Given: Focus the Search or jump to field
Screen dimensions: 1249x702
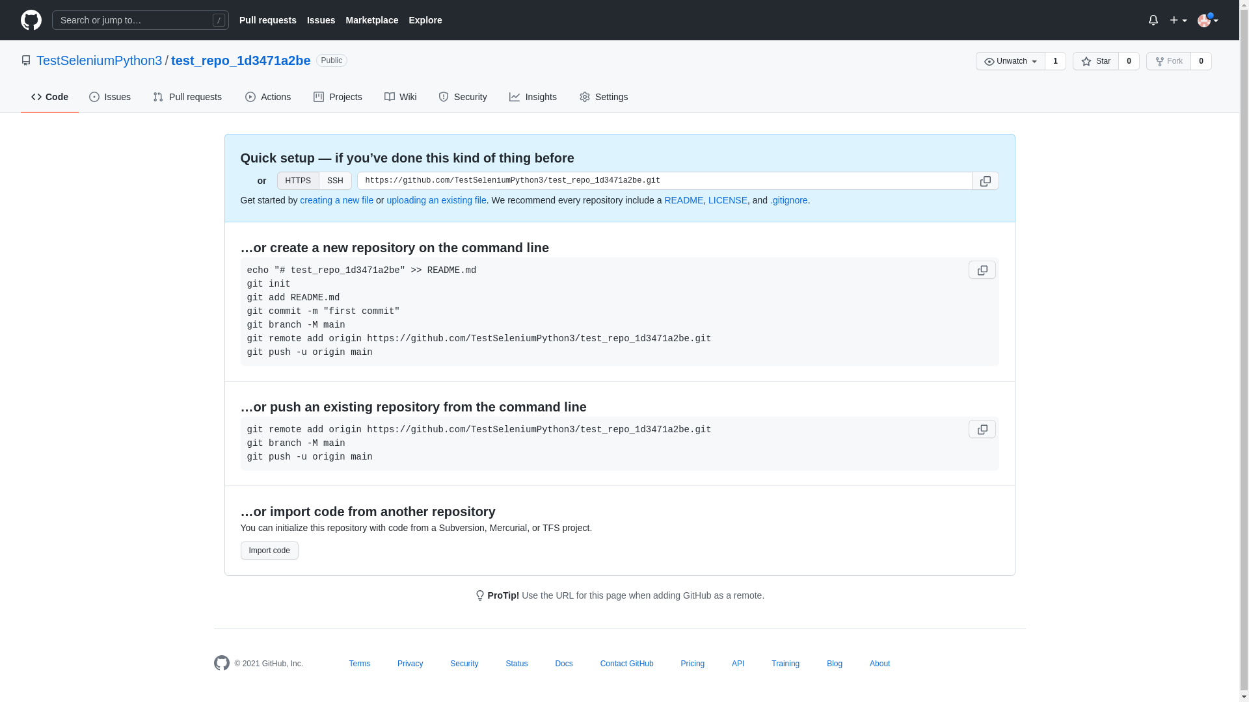Looking at the screenshot, I should [141, 20].
